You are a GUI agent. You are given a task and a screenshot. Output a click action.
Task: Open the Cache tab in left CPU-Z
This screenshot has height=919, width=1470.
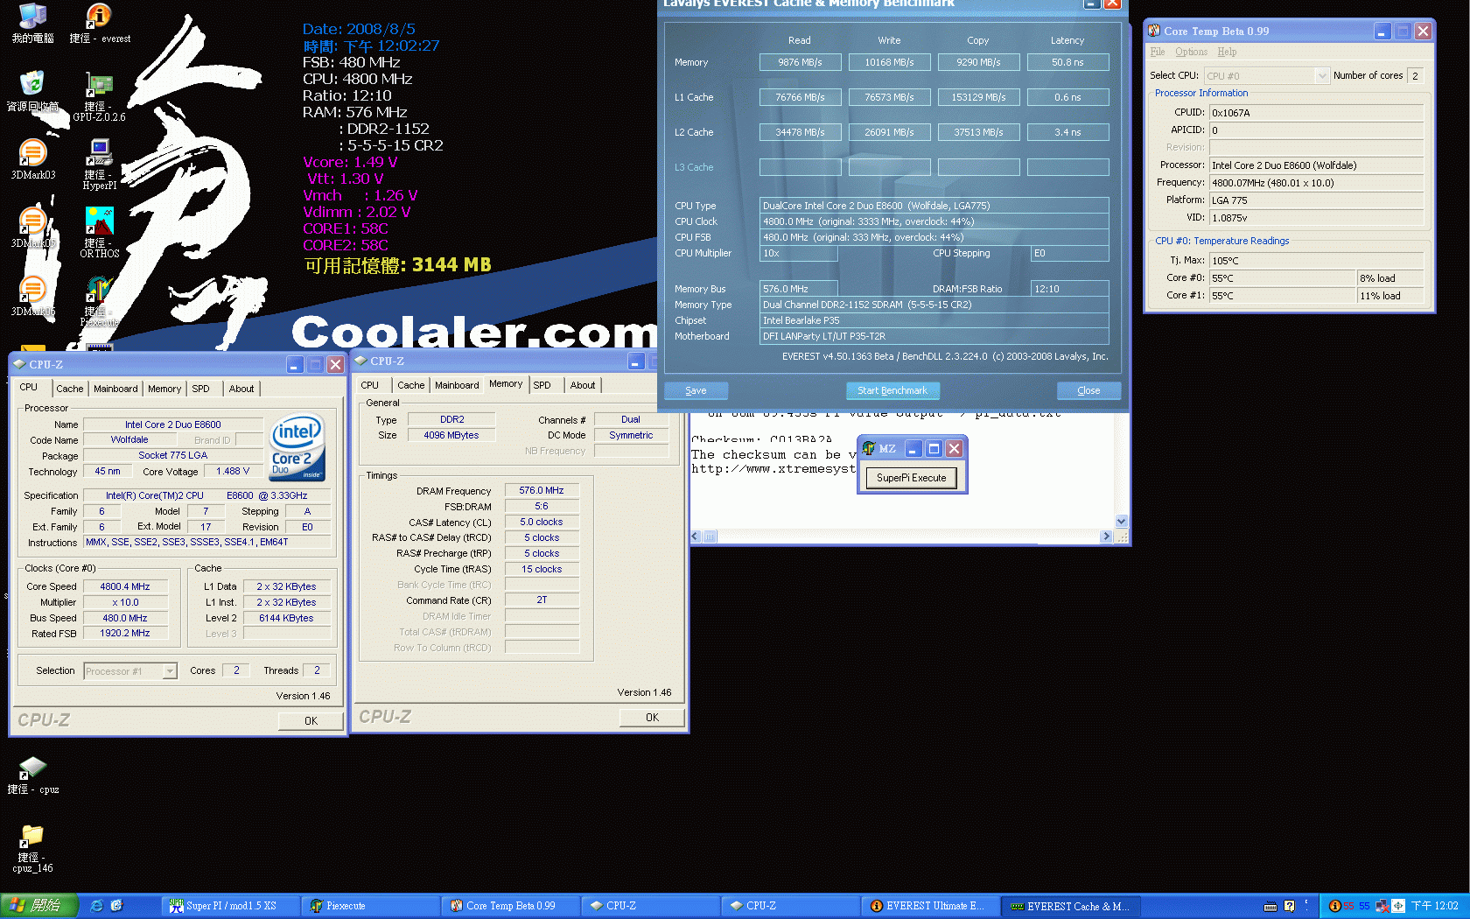coord(70,389)
